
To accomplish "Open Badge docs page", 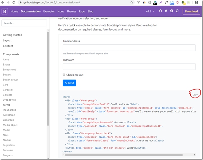I will [6, 64].
